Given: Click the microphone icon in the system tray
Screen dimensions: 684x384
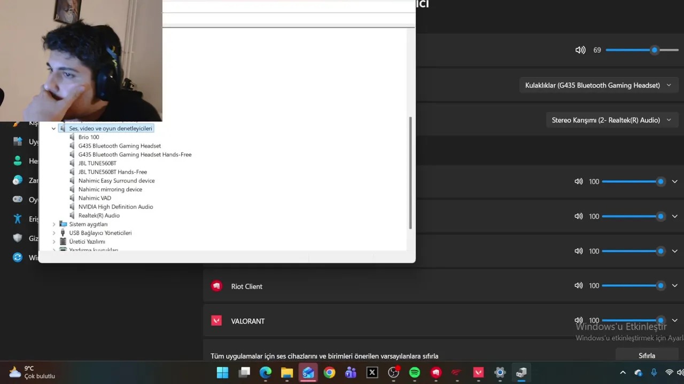Looking at the screenshot, I should click(654, 372).
